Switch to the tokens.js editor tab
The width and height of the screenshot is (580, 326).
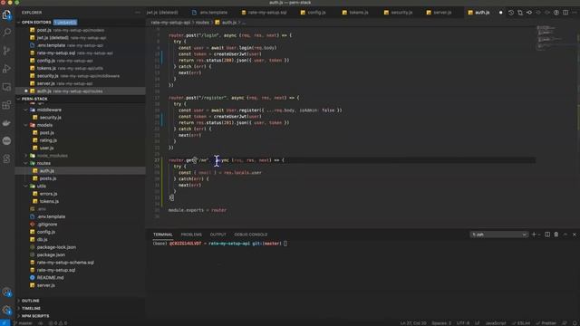point(355,13)
